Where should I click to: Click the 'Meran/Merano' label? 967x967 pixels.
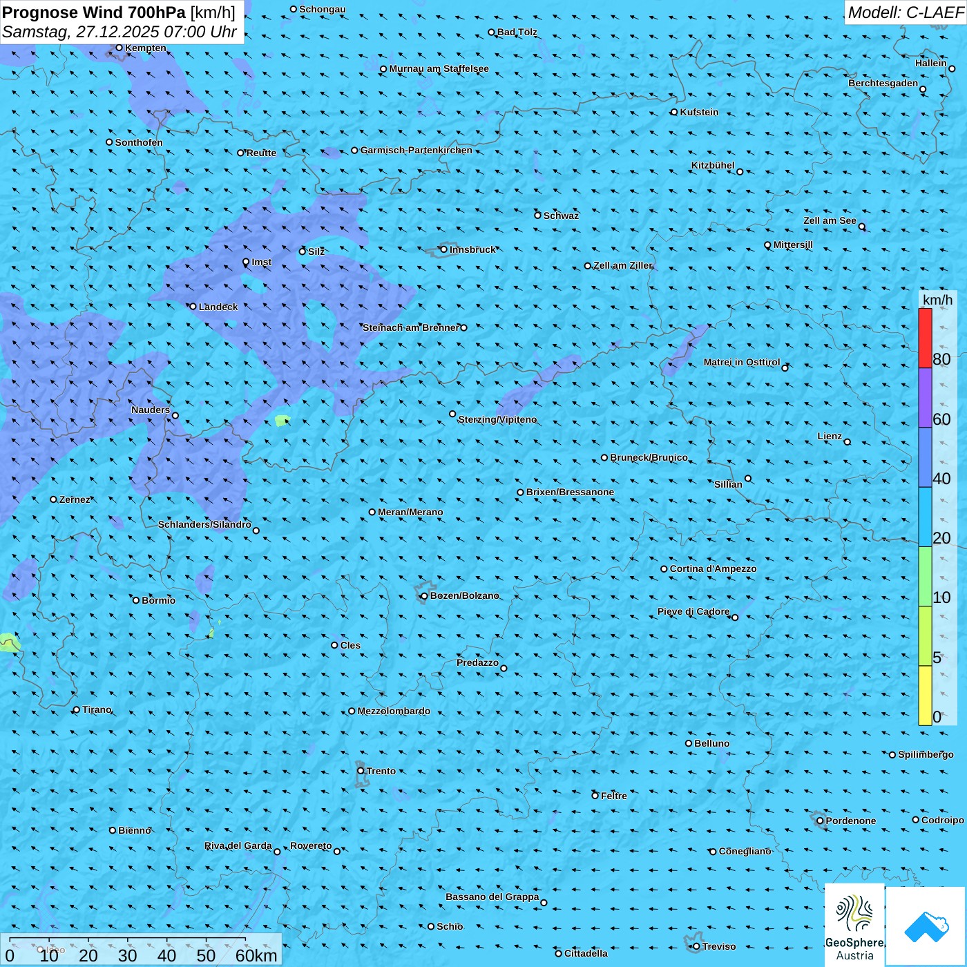(x=410, y=512)
